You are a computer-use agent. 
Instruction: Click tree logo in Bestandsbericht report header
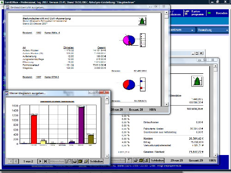coord(142,21)
